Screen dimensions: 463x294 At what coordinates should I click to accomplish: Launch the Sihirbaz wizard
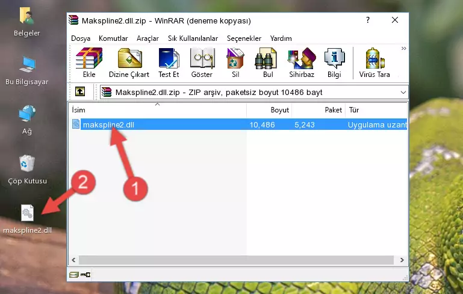click(x=302, y=63)
